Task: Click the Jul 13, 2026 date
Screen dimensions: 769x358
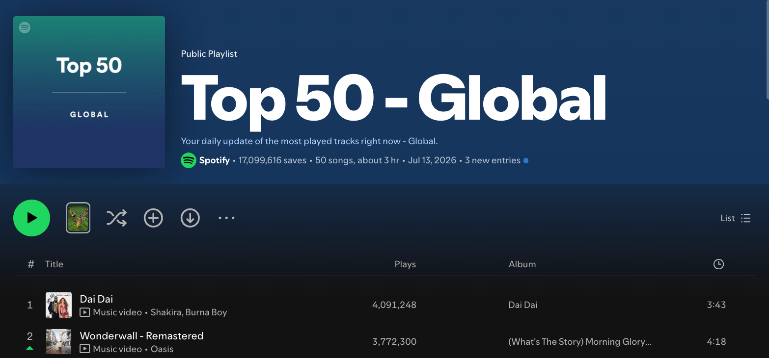Action: coord(432,160)
